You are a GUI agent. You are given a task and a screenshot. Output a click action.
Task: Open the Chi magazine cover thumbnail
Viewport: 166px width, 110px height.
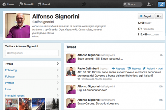coord(11,104)
